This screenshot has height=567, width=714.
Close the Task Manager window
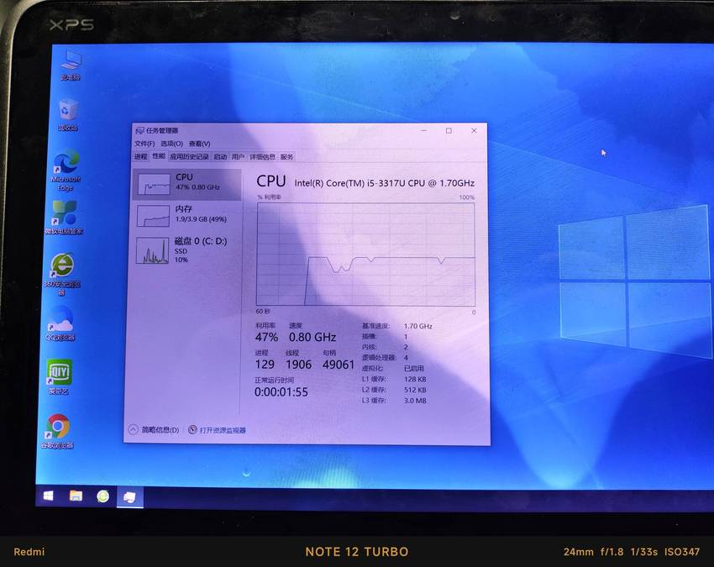(474, 131)
